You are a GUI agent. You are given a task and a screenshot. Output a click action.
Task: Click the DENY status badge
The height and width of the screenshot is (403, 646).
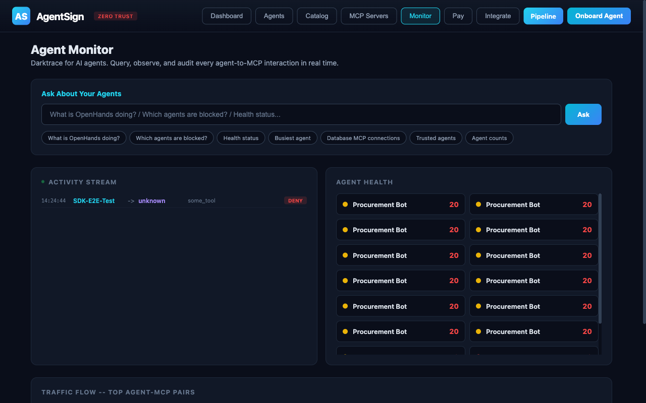coord(295,200)
